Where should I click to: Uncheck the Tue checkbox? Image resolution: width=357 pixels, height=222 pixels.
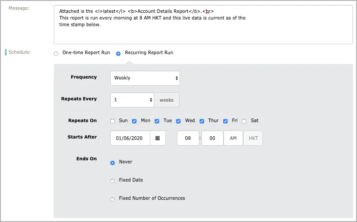click(157, 121)
